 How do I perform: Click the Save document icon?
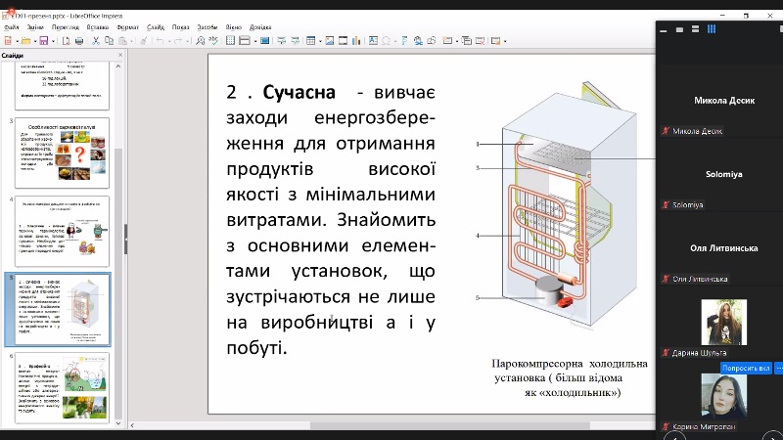point(43,41)
